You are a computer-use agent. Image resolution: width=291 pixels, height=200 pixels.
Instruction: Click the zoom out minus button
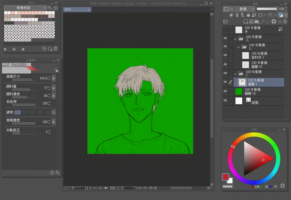pos(95,188)
